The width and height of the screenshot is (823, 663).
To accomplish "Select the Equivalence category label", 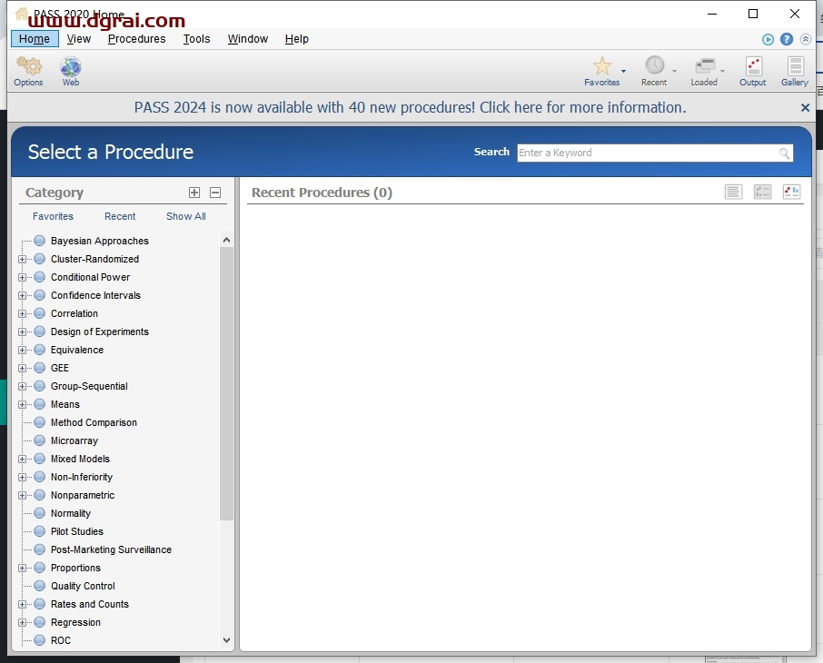I will 77,351.
